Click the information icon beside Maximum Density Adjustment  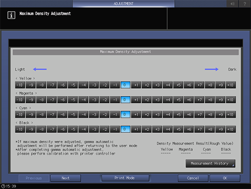pos(11,15)
